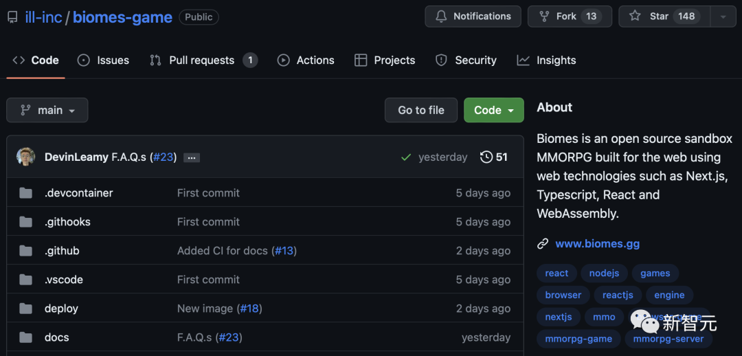Click the commit history clock icon
Image resolution: width=742 pixels, height=356 pixels.
(x=486, y=157)
